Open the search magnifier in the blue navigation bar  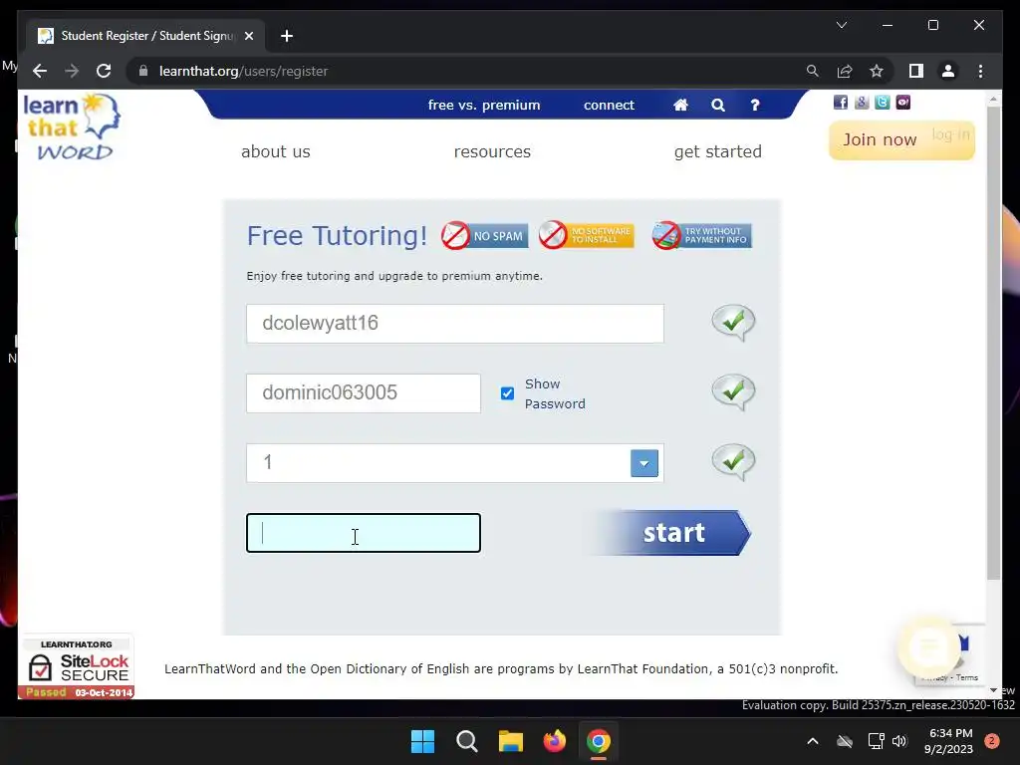pyautogui.click(x=717, y=105)
